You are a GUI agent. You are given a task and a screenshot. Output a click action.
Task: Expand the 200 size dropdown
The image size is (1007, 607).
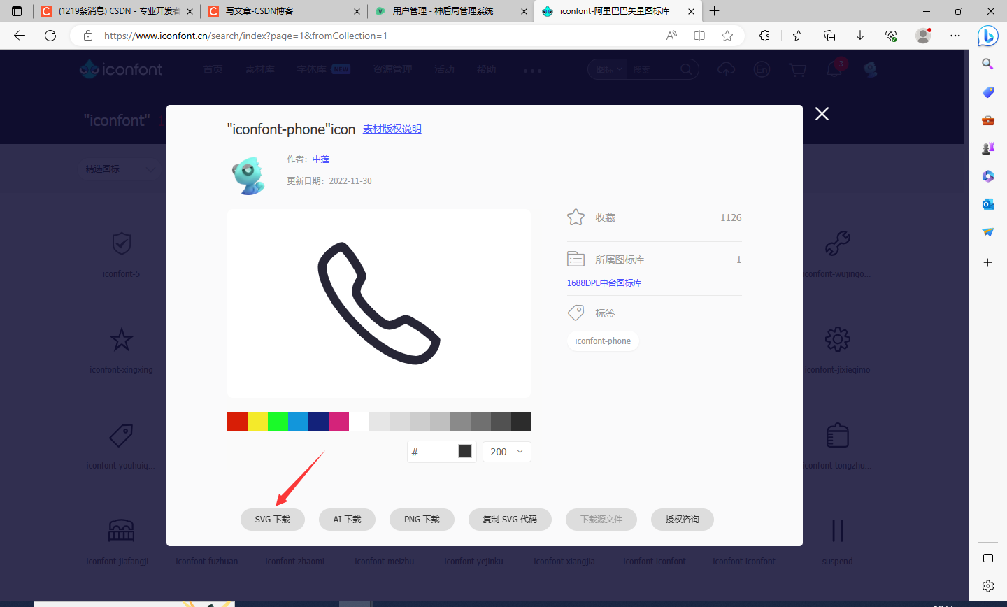click(507, 452)
